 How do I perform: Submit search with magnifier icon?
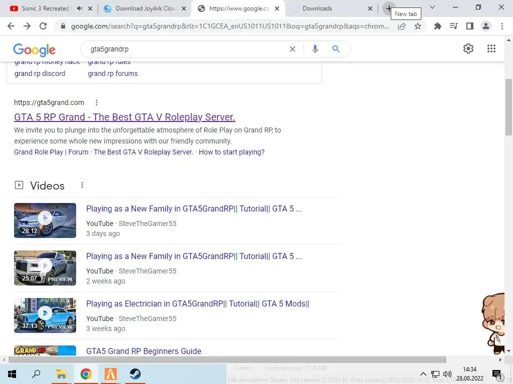[336, 49]
